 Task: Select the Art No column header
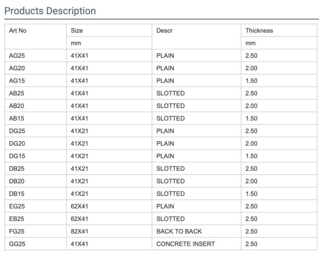pyautogui.click(x=18, y=30)
